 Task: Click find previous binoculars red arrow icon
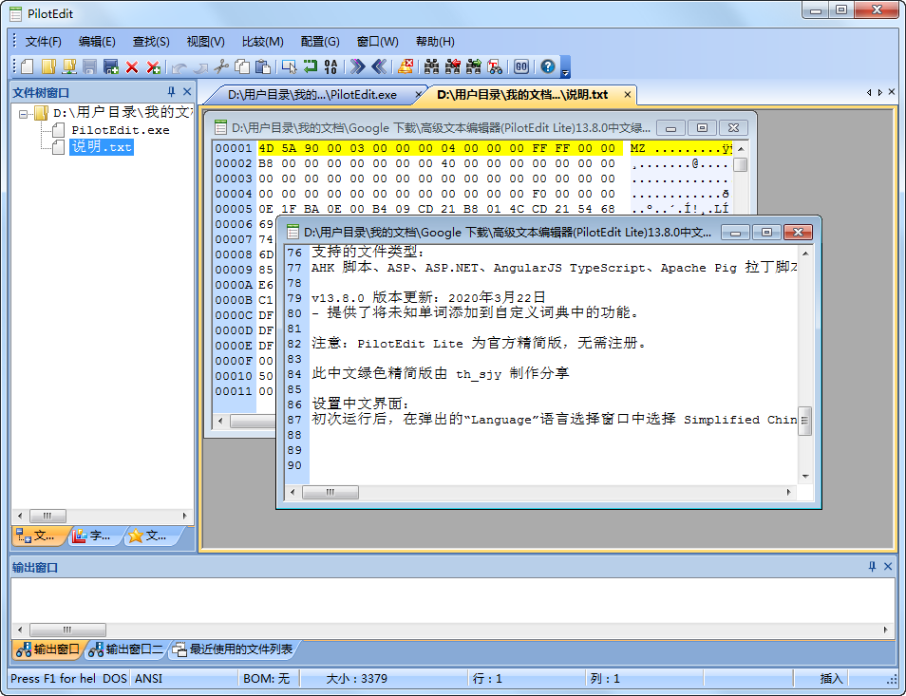[x=453, y=67]
